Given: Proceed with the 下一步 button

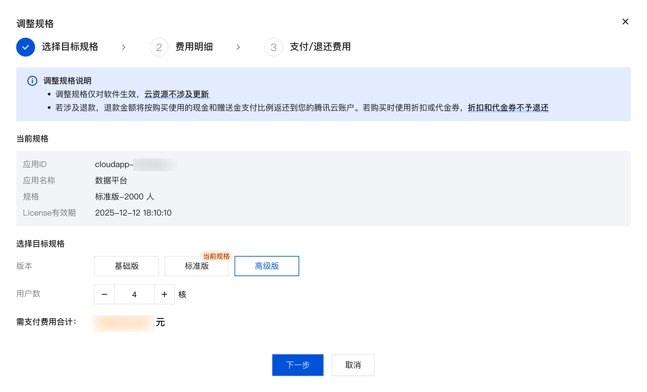Looking at the screenshot, I should click(x=298, y=365).
